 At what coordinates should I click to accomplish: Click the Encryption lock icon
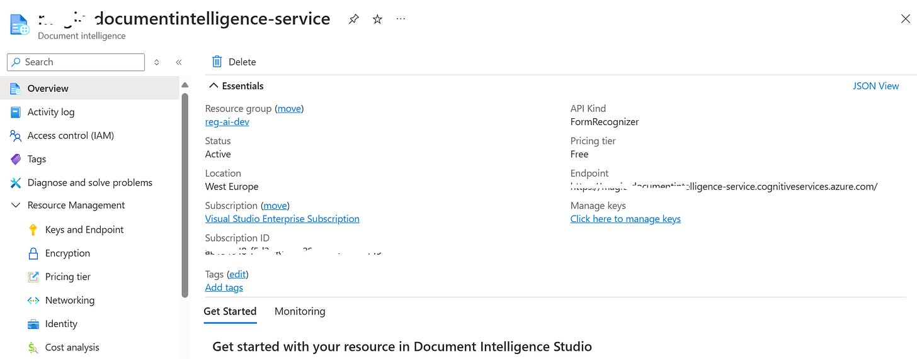(x=33, y=253)
